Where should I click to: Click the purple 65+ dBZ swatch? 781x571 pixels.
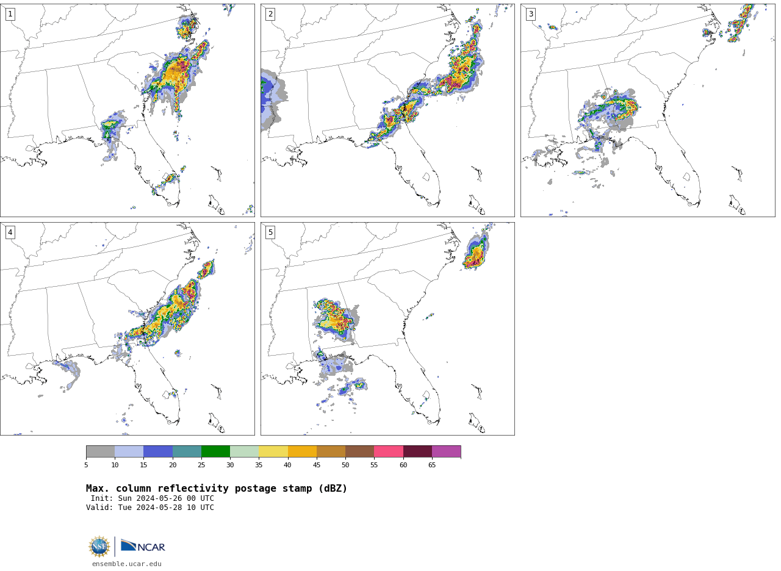tap(446, 451)
